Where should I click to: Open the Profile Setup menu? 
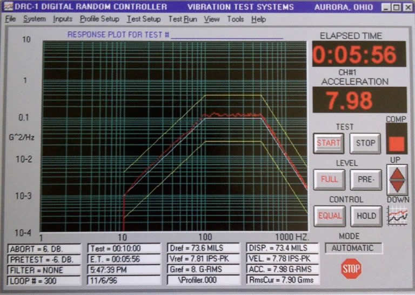point(99,19)
